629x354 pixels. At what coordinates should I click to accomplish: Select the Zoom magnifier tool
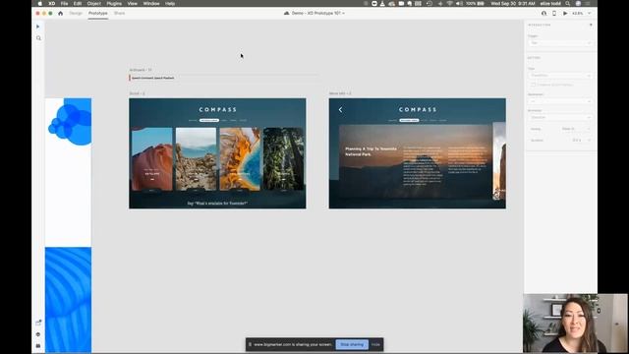38,38
